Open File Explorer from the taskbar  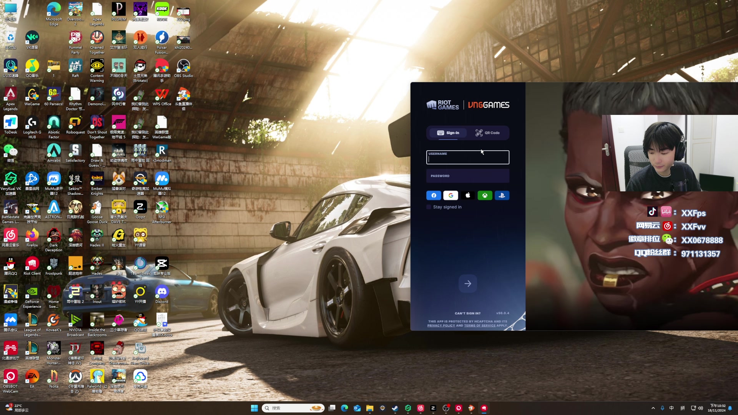[370, 408]
